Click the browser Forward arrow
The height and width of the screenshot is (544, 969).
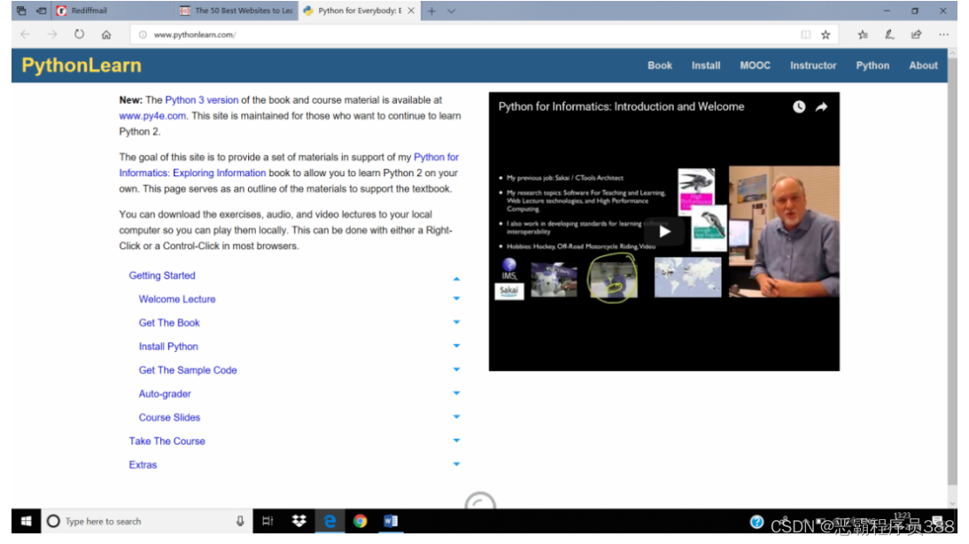click(x=52, y=35)
